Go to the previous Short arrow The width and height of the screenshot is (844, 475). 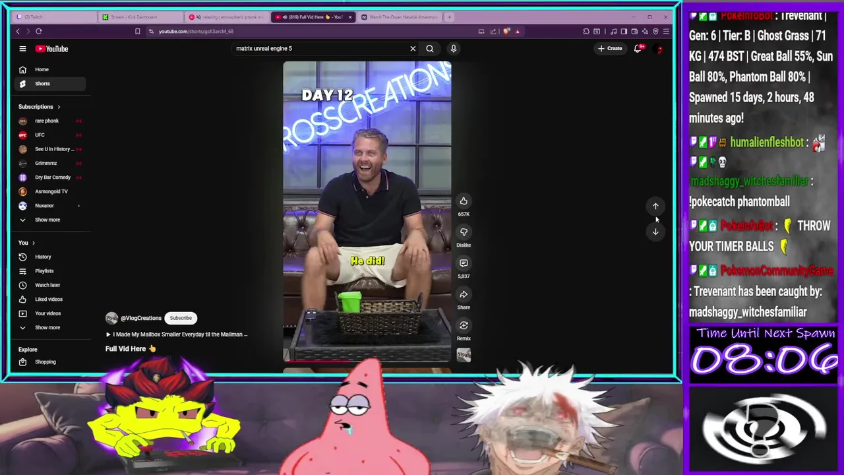click(x=655, y=206)
